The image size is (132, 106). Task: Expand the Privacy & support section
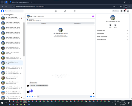(x=113, y=40)
